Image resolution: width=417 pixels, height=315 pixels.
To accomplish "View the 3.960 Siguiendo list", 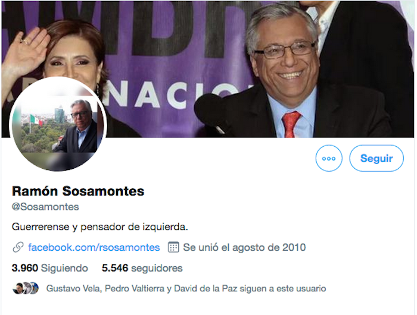I will coord(49,268).
